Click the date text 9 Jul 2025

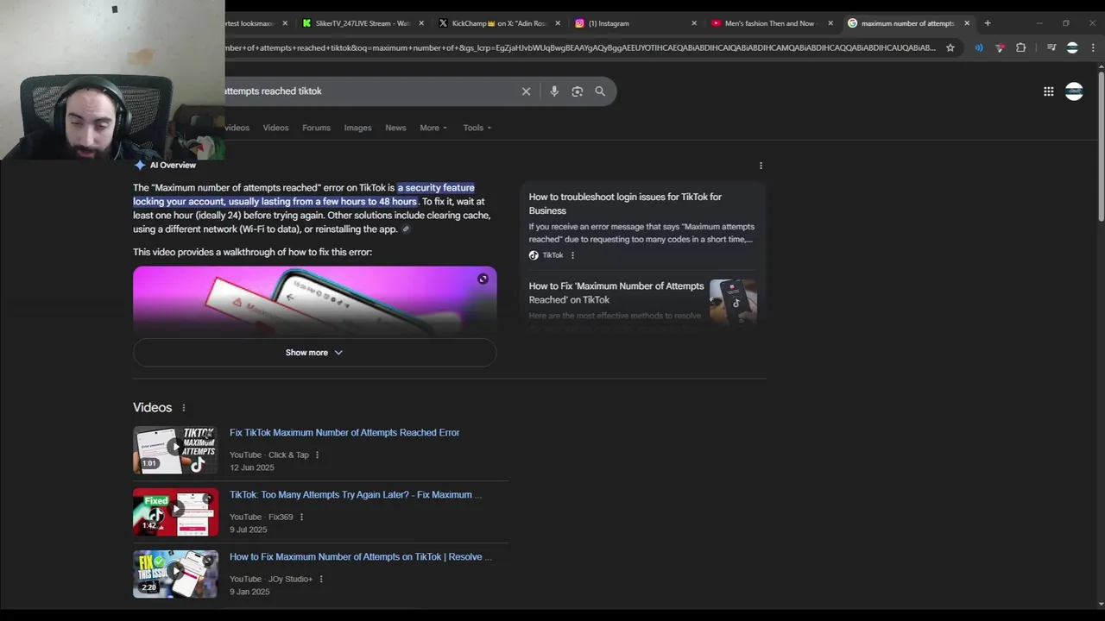coord(249,530)
